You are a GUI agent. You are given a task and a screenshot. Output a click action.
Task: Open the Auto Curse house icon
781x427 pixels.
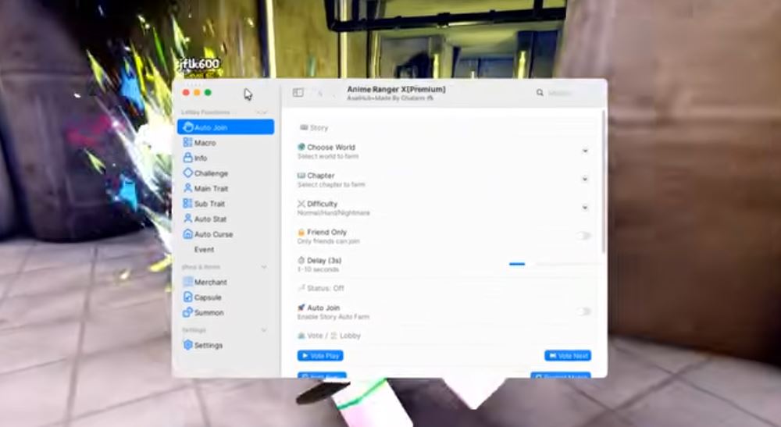point(187,234)
